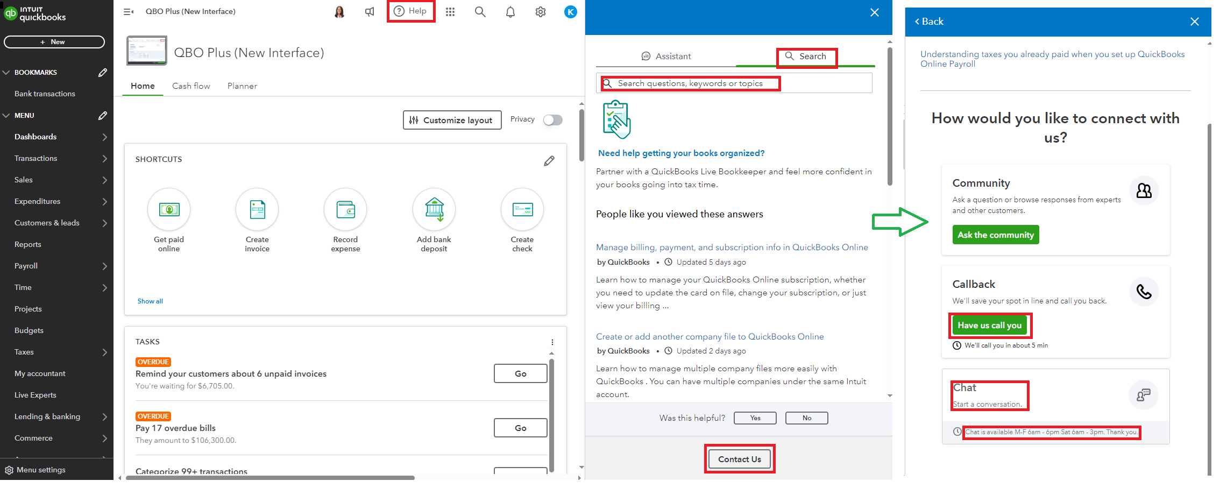
Task: Open the Create check shortcut
Action: [x=522, y=209]
